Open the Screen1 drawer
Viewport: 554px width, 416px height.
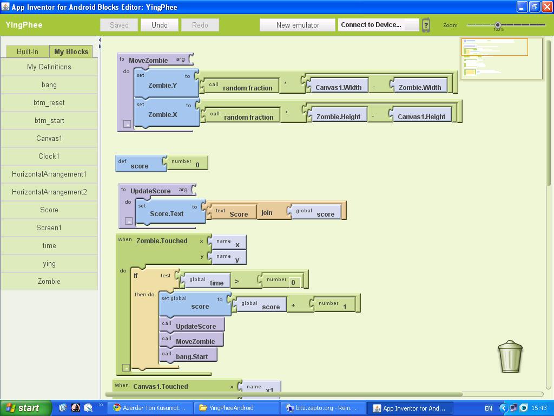(49, 228)
